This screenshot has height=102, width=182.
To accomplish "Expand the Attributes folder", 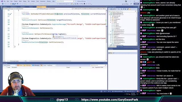I will pos(111,18).
